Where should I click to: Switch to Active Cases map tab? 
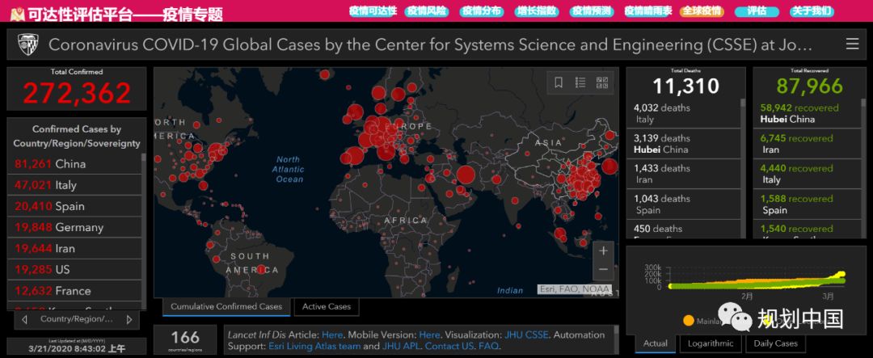click(327, 307)
